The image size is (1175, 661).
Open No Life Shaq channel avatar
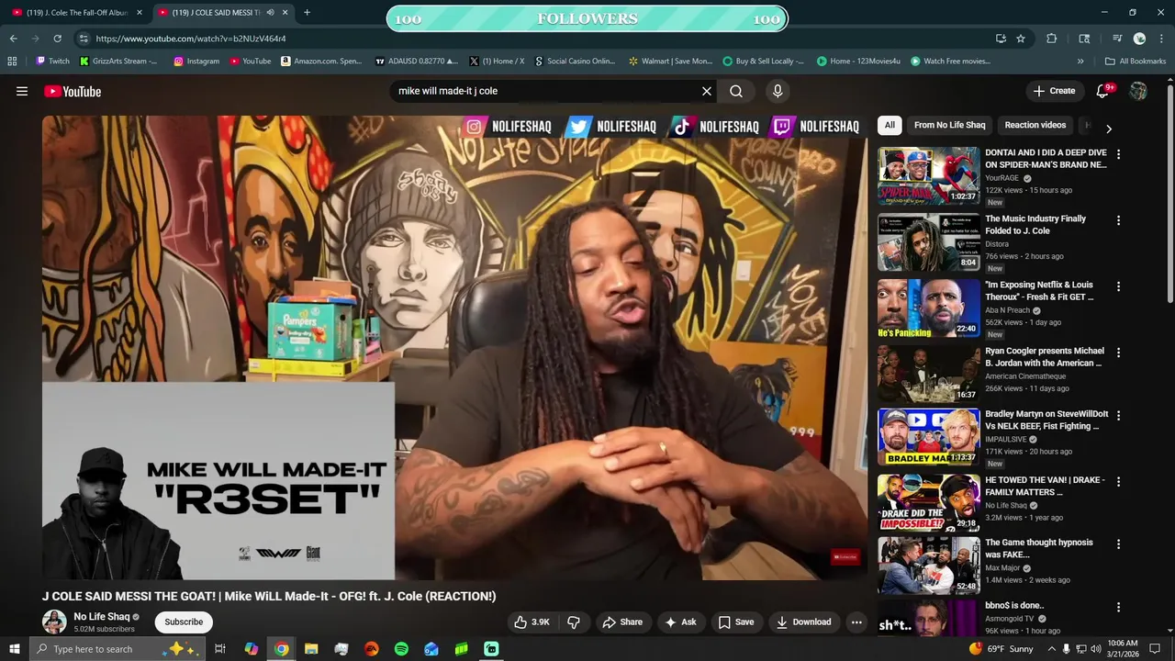pyautogui.click(x=54, y=622)
